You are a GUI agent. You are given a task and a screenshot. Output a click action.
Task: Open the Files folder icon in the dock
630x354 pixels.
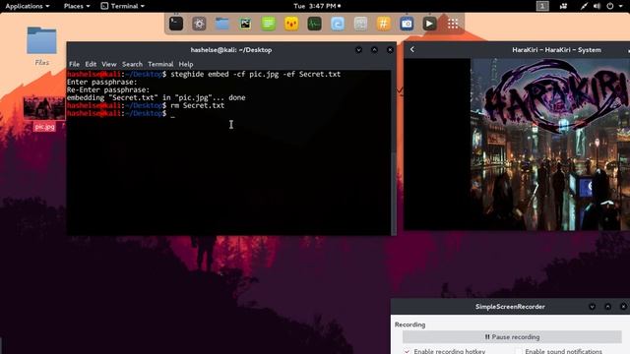point(222,24)
